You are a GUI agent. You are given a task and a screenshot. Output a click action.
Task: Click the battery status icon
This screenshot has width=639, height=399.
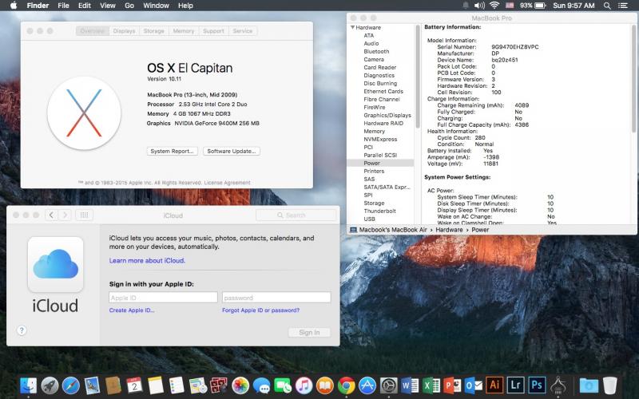tap(540, 6)
